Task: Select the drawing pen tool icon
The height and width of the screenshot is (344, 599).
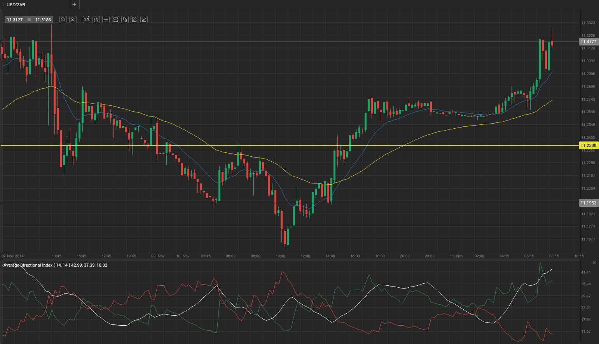Action: click(x=144, y=19)
